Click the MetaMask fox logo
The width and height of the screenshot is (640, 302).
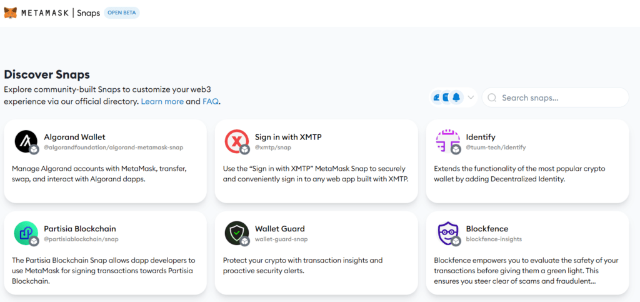[11, 13]
